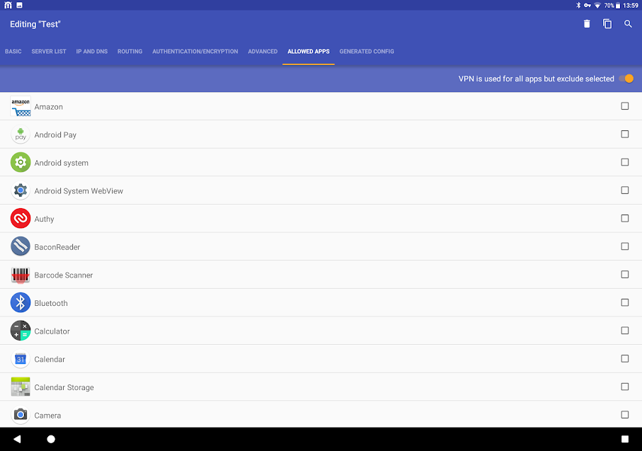The image size is (642, 451).
Task: Check the Amazon checkbox
Action: pyautogui.click(x=625, y=106)
